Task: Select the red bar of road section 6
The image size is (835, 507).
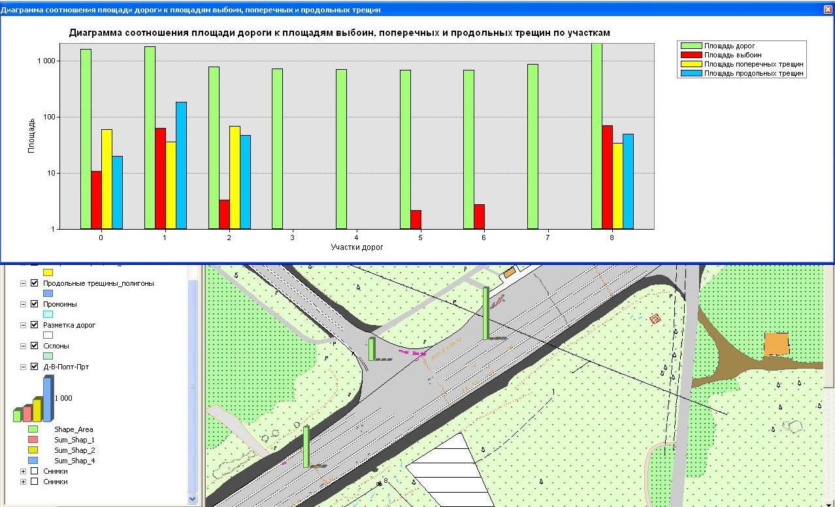Action: [480, 217]
